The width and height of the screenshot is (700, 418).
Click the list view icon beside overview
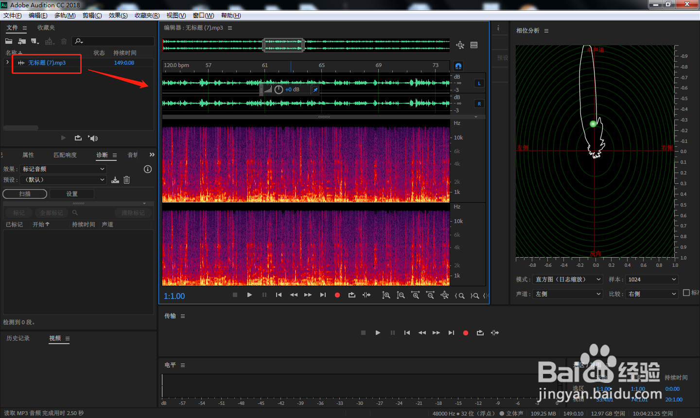coord(474,45)
